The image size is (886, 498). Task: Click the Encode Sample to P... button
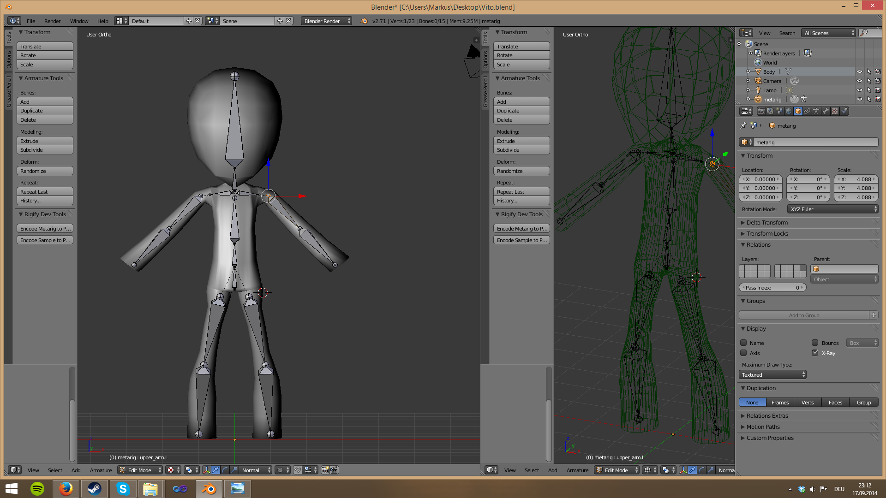pyautogui.click(x=44, y=240)
